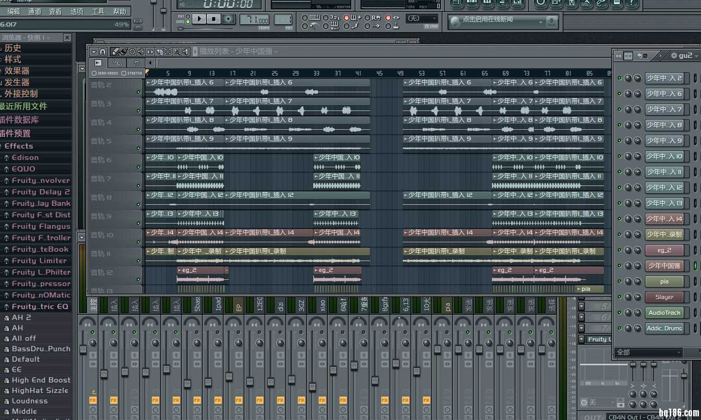Click the Select tool in playlist toolbar
This screenshot has width=701, height=420.
[167, 52]
